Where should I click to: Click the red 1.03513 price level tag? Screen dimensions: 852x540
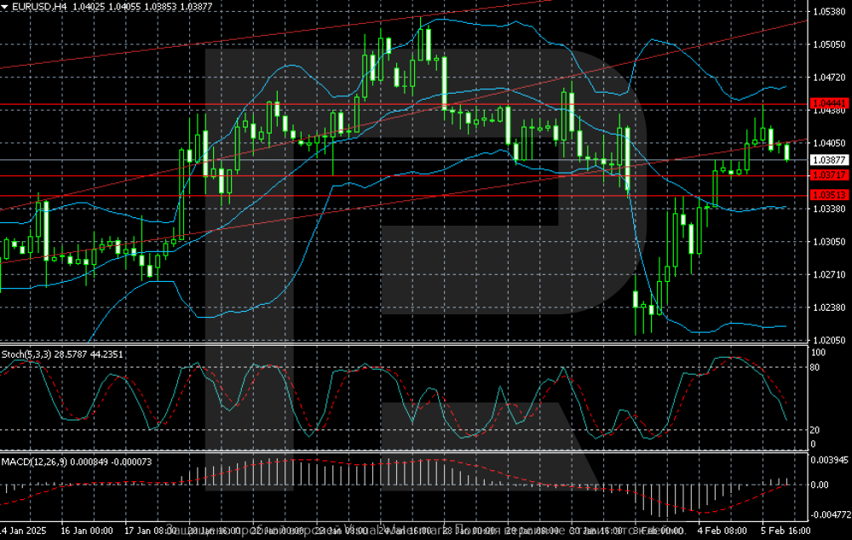point(828,195)
